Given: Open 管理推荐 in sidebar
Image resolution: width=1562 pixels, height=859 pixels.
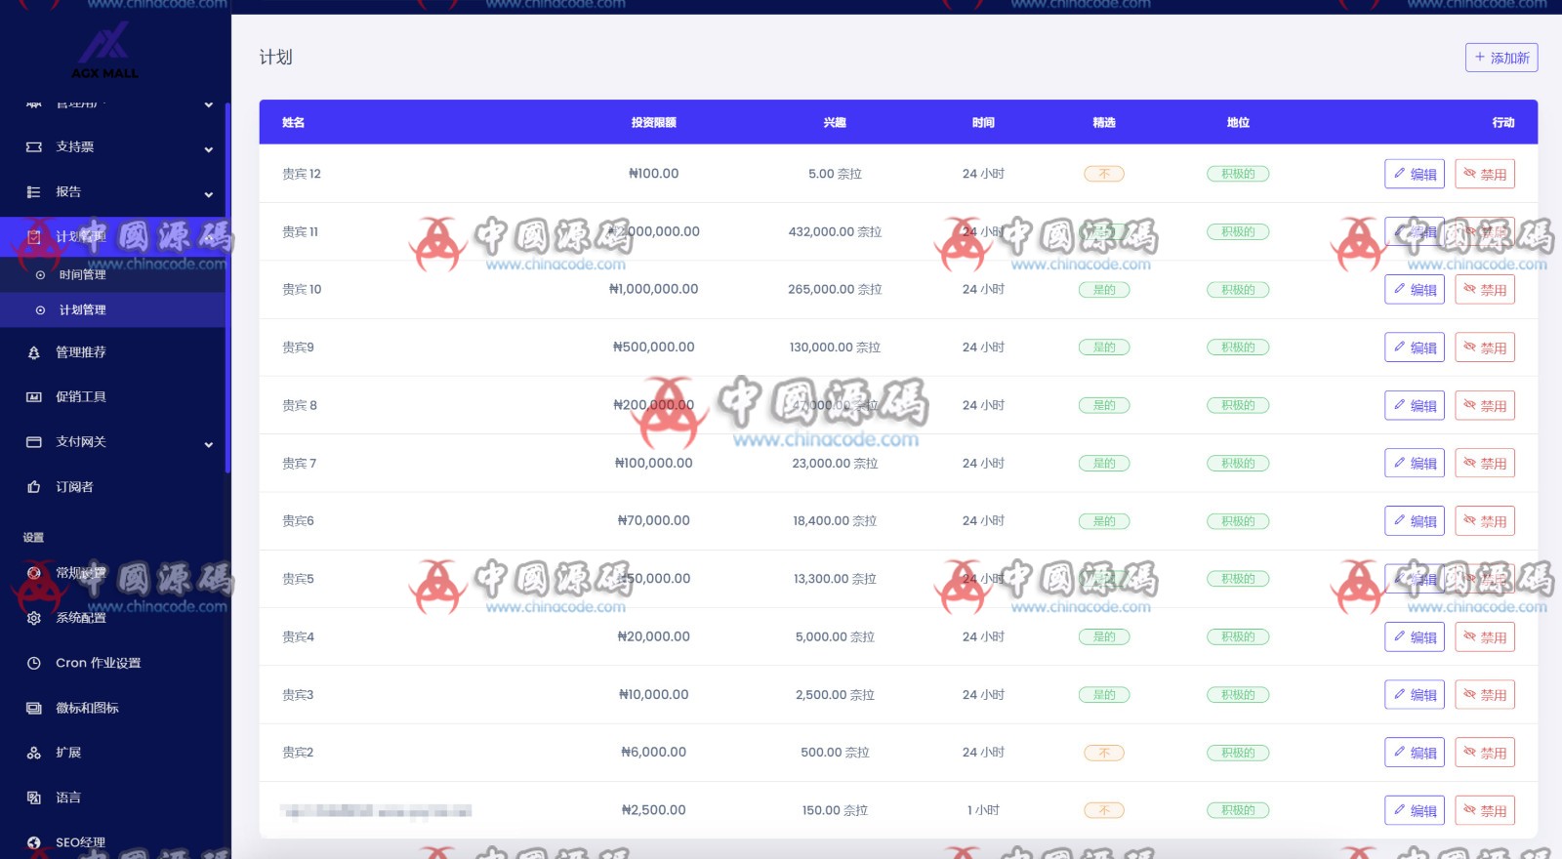Looking at the screenshot, I should pyautogui.click(x=112, y=352).
